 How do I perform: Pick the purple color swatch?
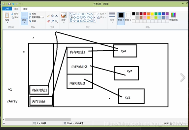coord(167,14)
